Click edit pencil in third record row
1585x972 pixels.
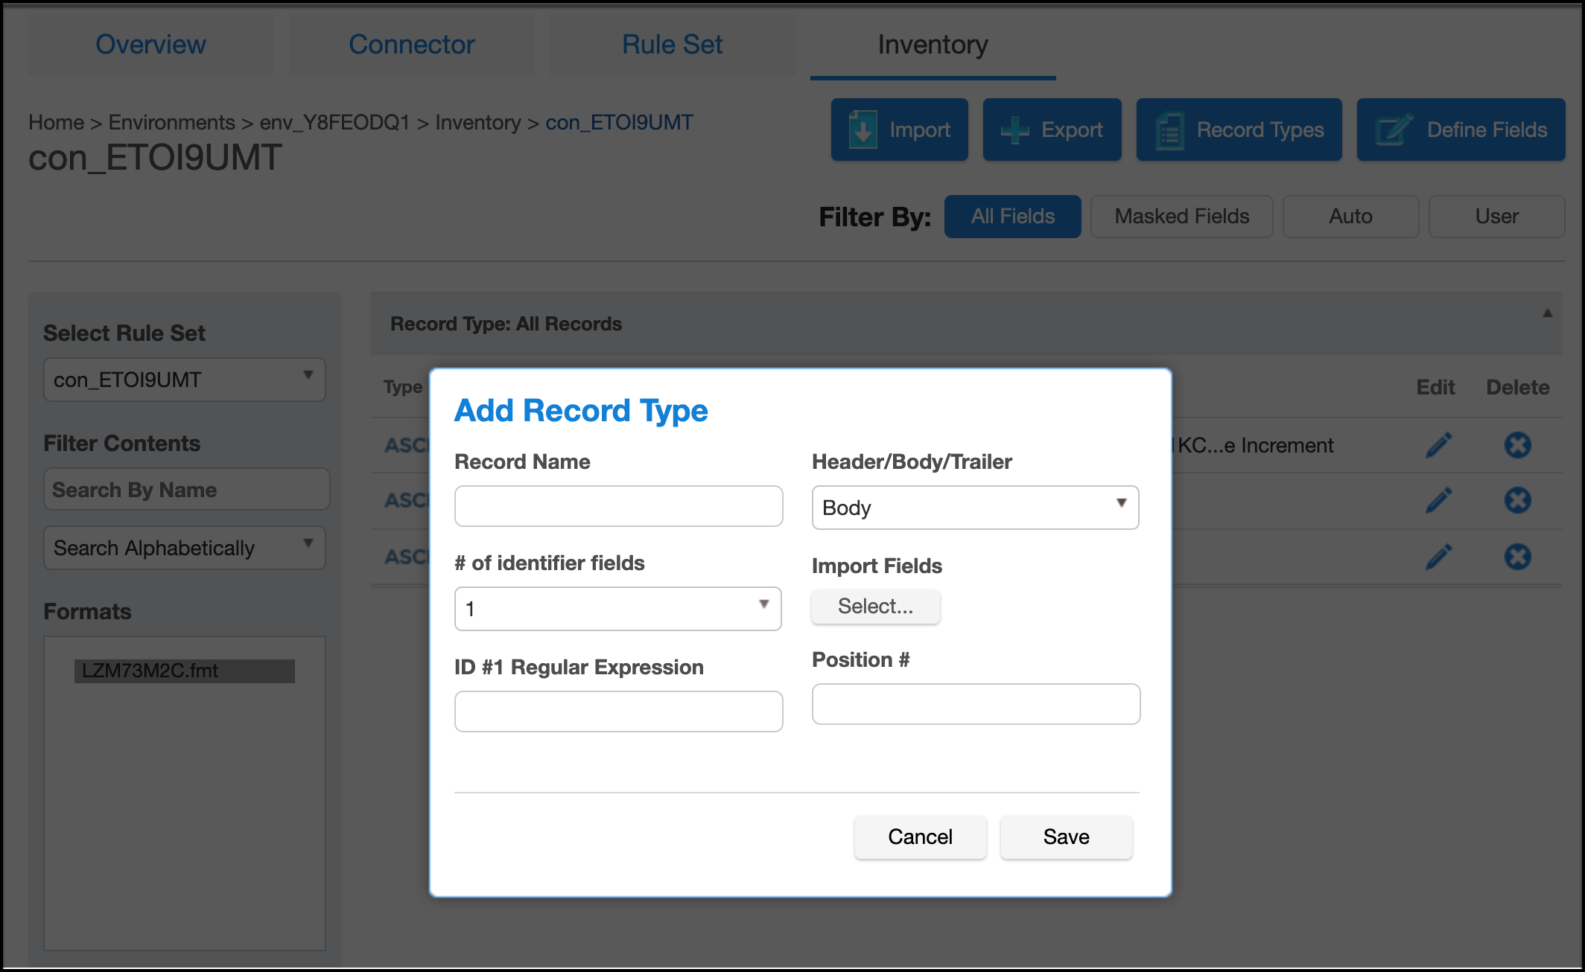1438,557
